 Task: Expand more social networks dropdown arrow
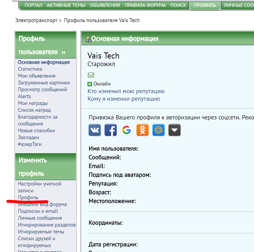point(175,130)
